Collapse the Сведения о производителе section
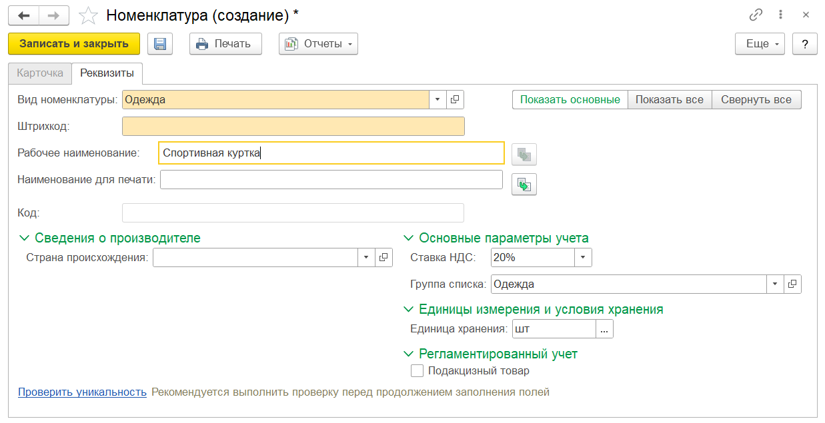This screenshot has width=825, height=423. [25, 238]
